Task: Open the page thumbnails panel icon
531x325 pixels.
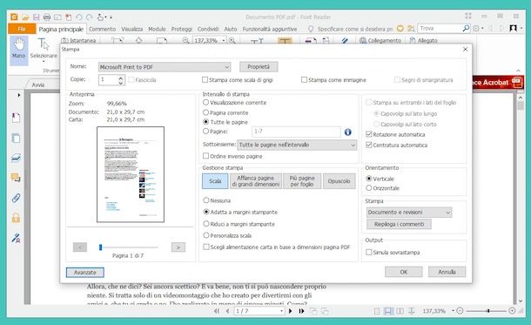Action: pyautogui.click(x=16, y=138)
